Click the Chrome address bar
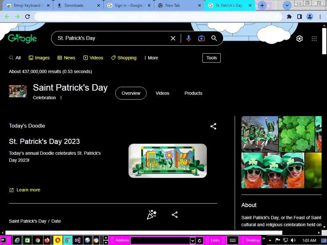 tap(158, 17)
